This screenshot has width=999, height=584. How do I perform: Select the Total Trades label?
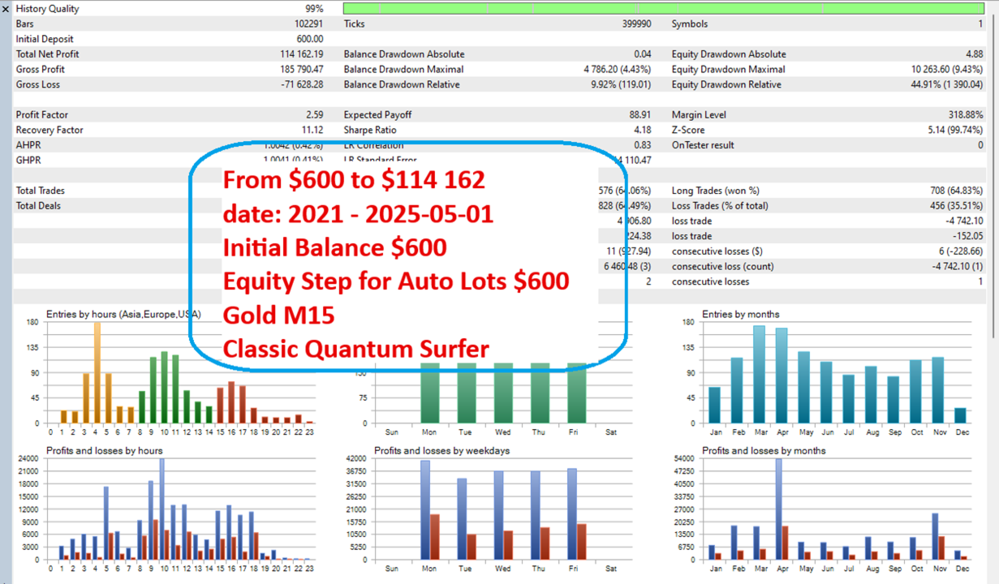point(40,191)
